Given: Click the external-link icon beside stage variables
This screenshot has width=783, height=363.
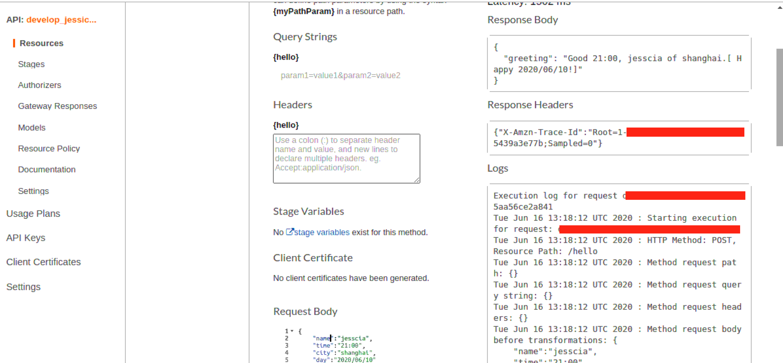Looking at the screenshot, I should (289, 232).
